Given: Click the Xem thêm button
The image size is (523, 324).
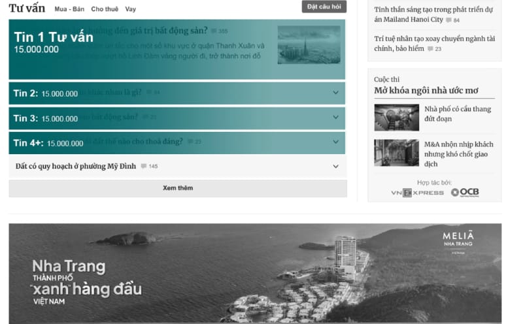Looking at the screenshot, I should click(x=178, y=188).
